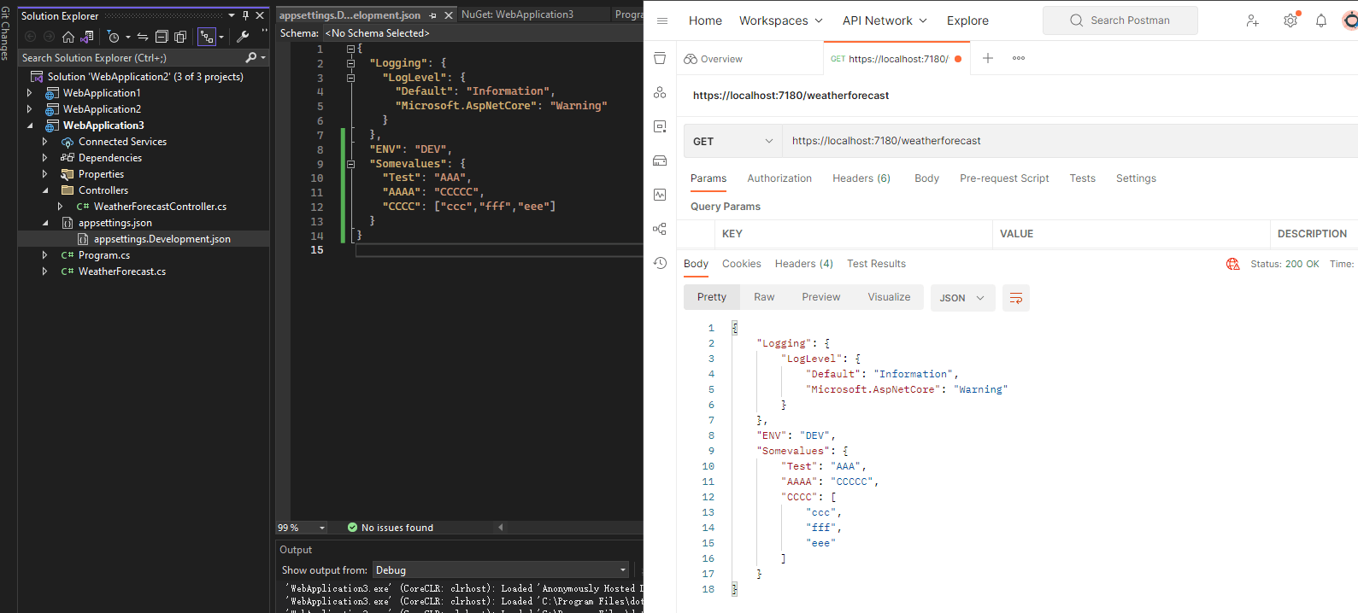The width and height of the screenshot is (1358, 613).
Task: Open Collections icon in Postman sidebar
Action: tap(660, 58)
